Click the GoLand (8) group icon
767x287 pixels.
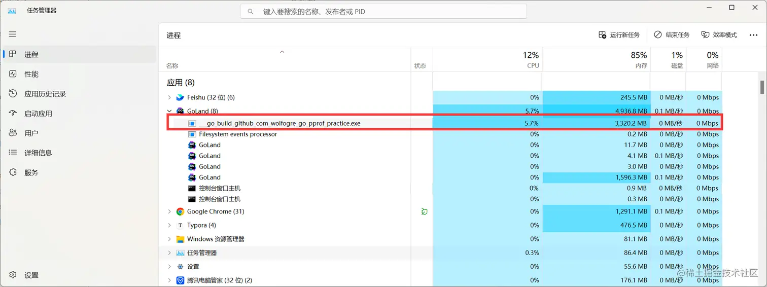click(180, 111)
